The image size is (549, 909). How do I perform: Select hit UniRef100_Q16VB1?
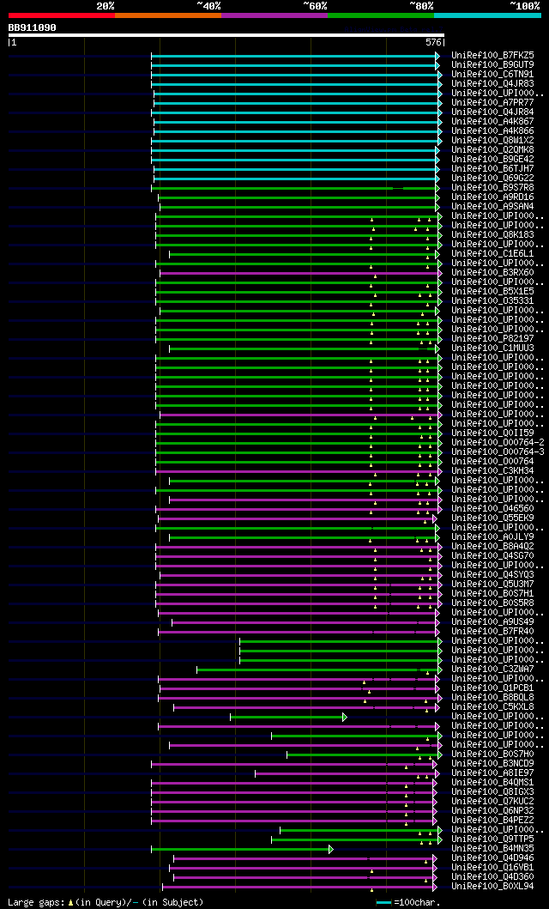click(493, 868)
